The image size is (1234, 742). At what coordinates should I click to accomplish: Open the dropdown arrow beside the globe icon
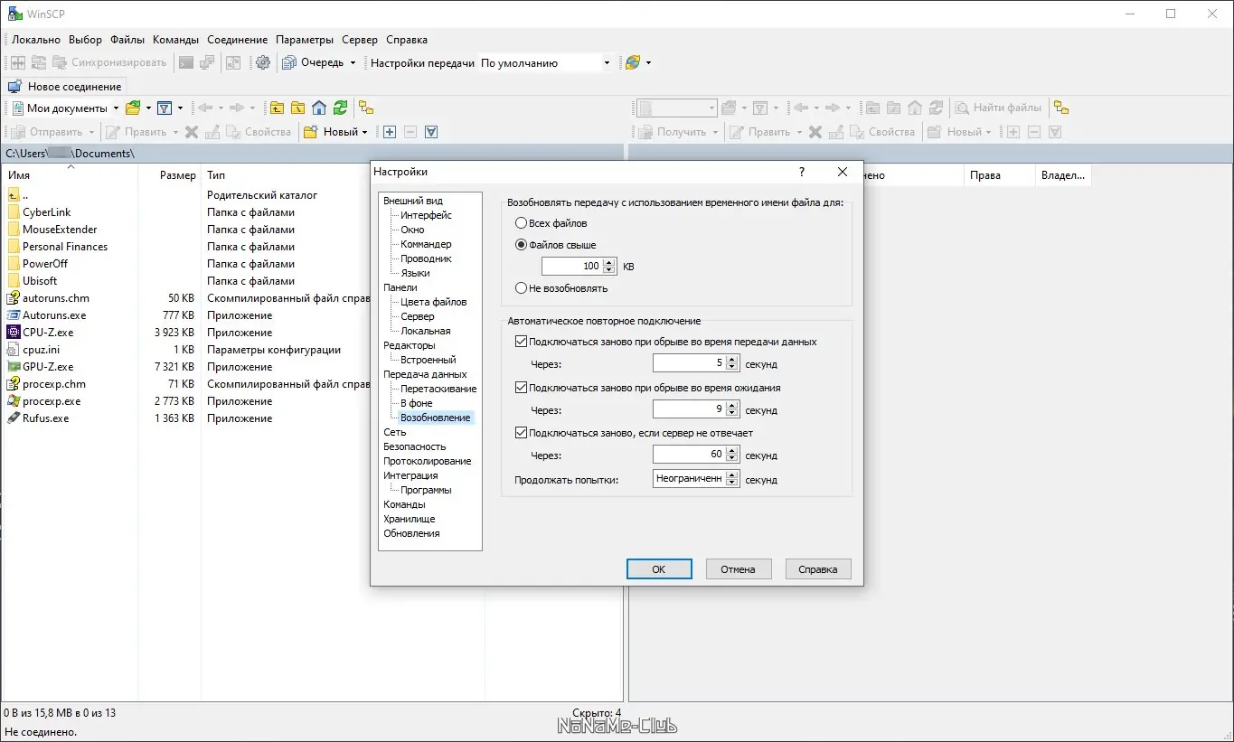[x=648, y=63]
